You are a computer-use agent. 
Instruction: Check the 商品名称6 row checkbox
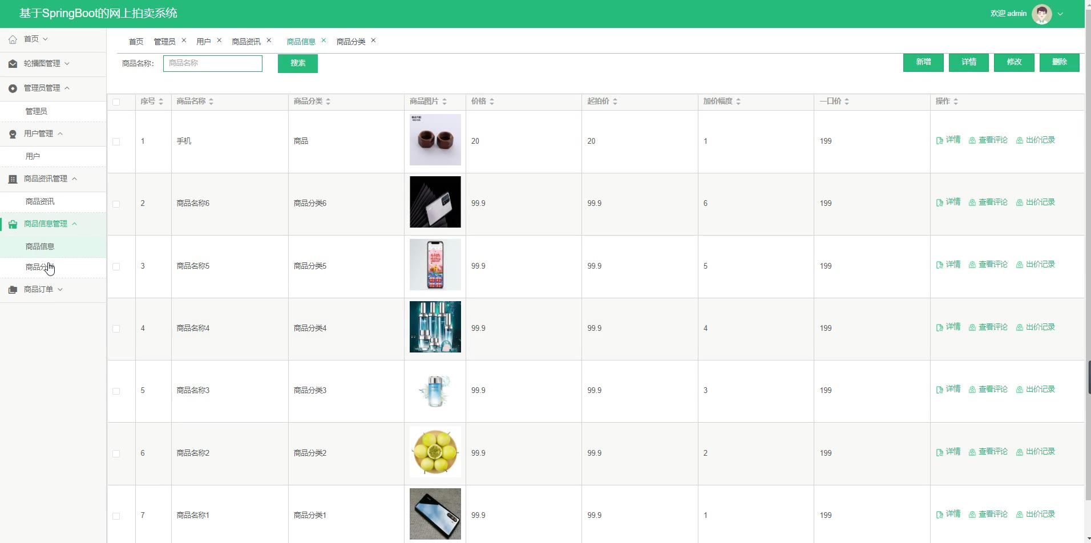pyautogui.click(x=116, y=204)
